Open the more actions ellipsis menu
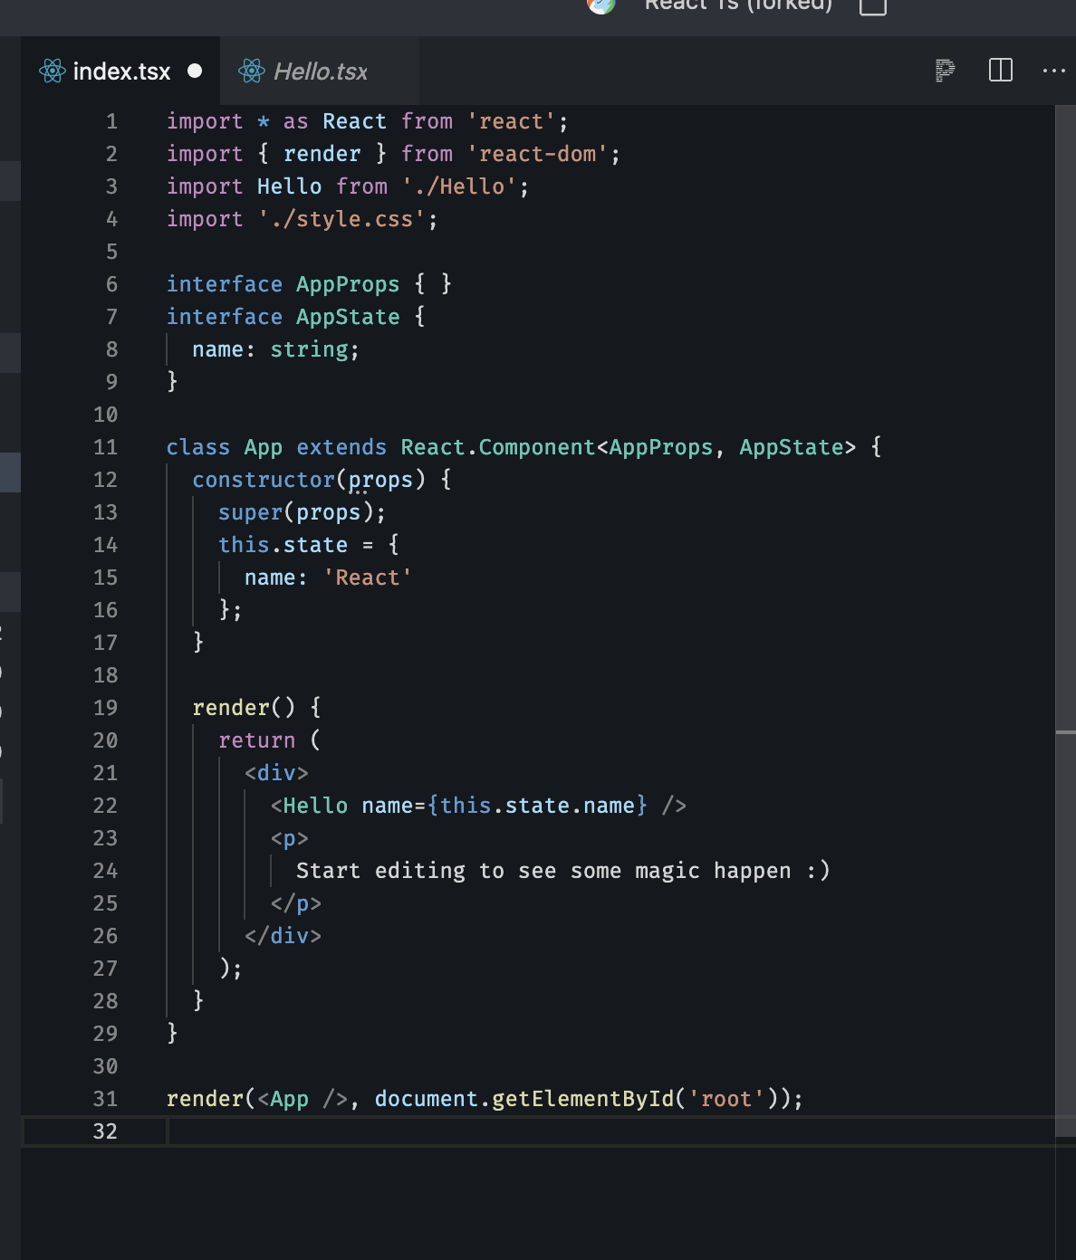Screen dimensions: 1076x1260 1054,71
